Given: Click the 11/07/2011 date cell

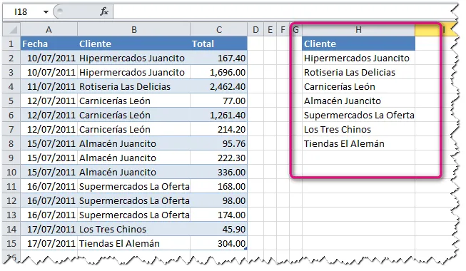Looking at the screenshot, I should click(x=49, y=86).
